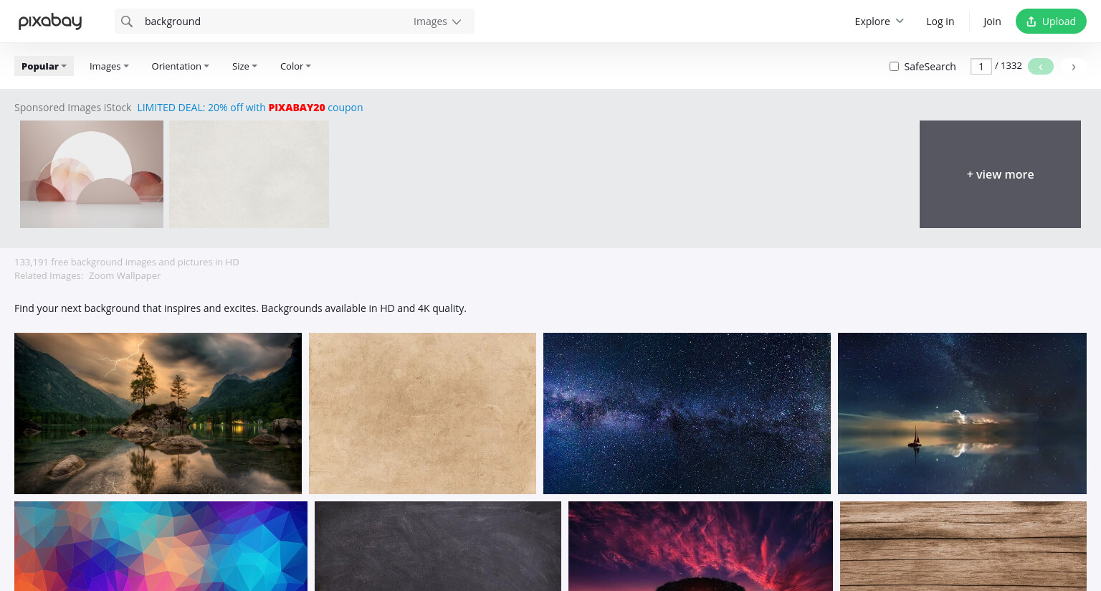Click the page number input field
The height and width of the screenshot is (591, 1101).
(x=981, y=67)
